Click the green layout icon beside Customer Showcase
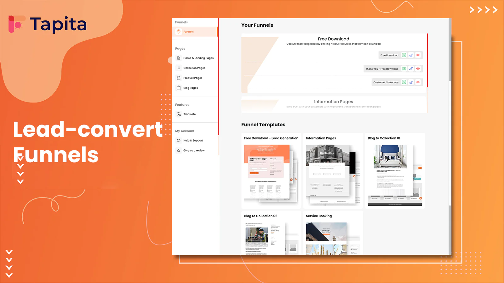Image resolution: width=504 pixels, height=283 pixels. point(404,82)
